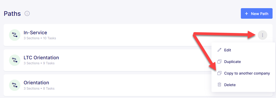
Task: Open the Orientation path title
Action: pyautogui.click(x=36, y=82)
